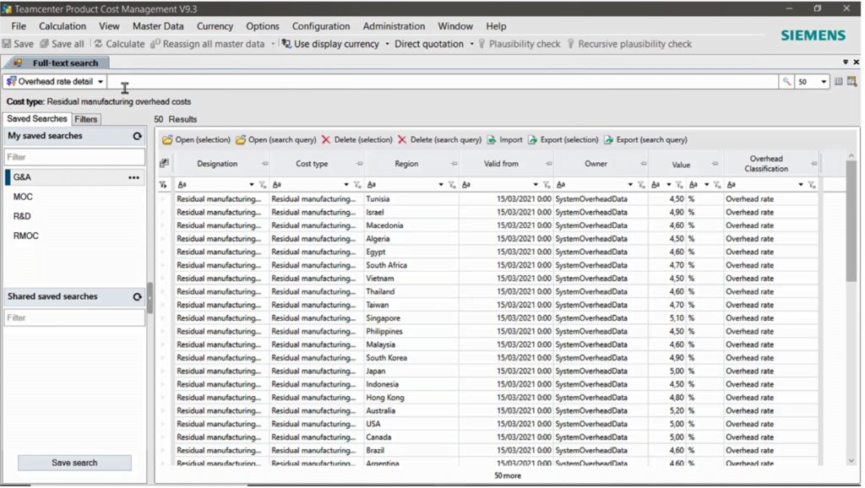Load 50 more results
Screen dimensions: 865x488
(x=507, y=475)
